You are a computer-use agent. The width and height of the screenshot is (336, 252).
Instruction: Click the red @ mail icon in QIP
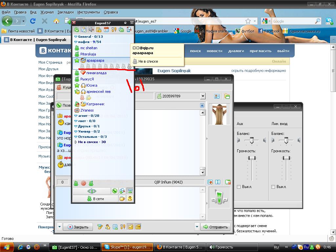(x=84, y=183)
